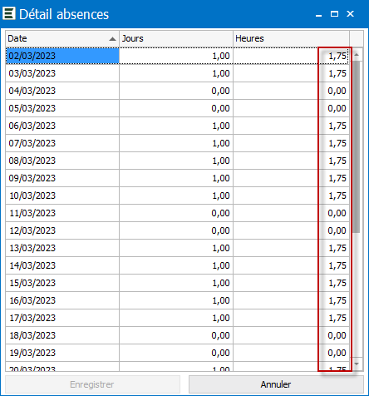The width and height of the screenshot is (369, 396).
Task: Maximize the Détail absences window
Action: pos(334,14)
